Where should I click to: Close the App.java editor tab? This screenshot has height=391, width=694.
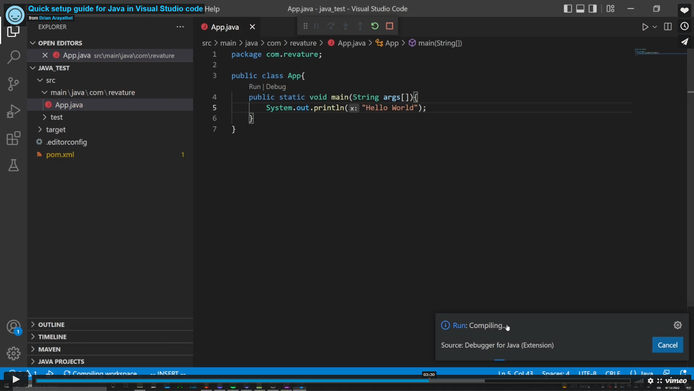pos(252,27)
